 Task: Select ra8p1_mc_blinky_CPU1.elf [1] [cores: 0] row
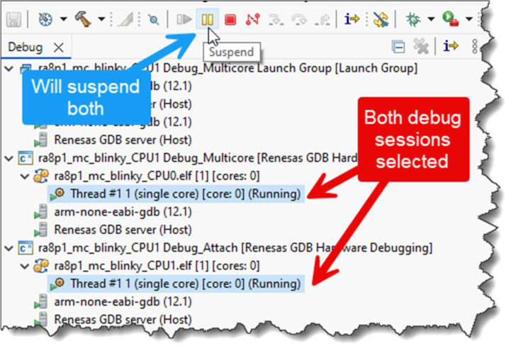click(147, 266)
